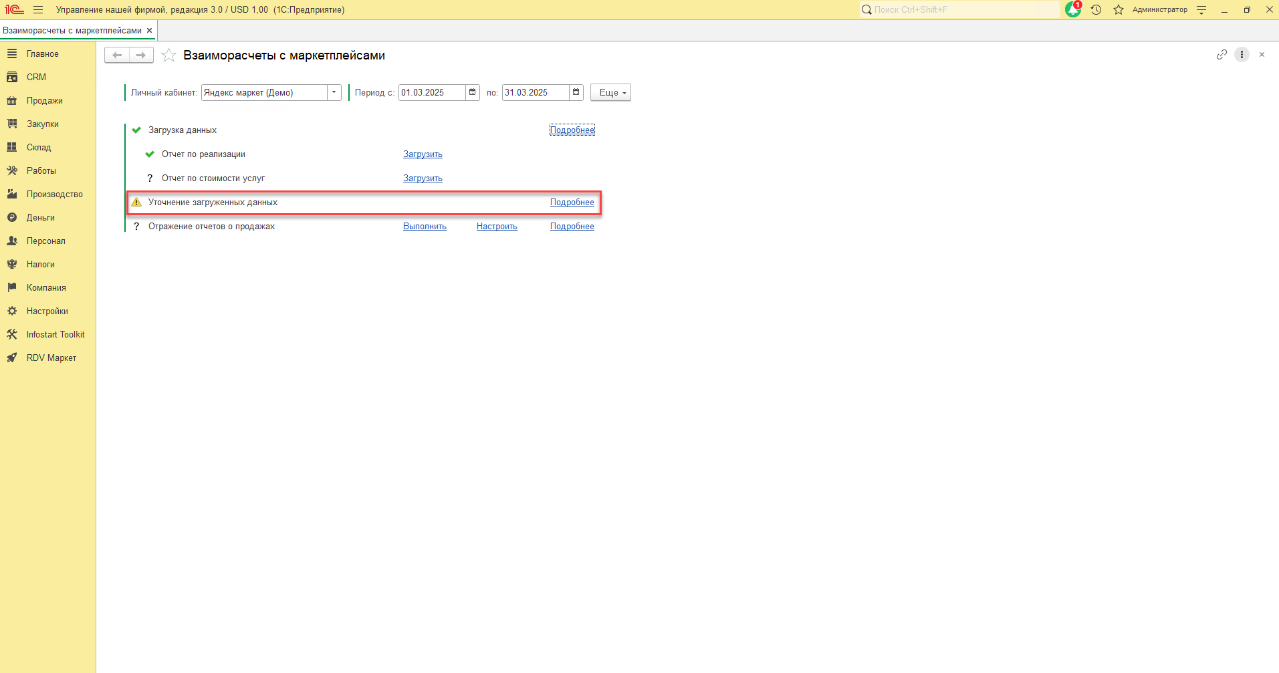Click the Загрузка данных text

[x=183, y=130]
